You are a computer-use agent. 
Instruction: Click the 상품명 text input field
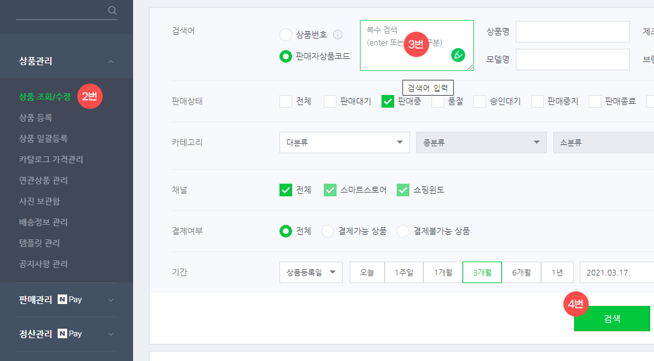tap(572, 31)
